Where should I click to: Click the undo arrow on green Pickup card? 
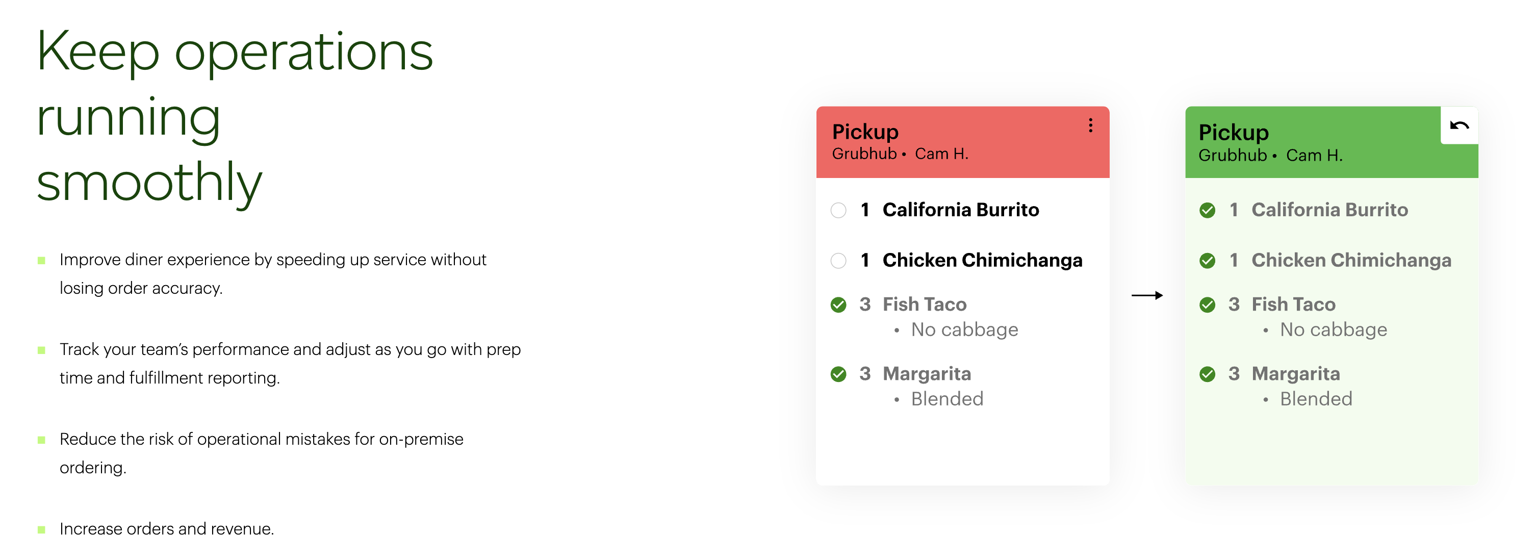[x=1458, y=125]
